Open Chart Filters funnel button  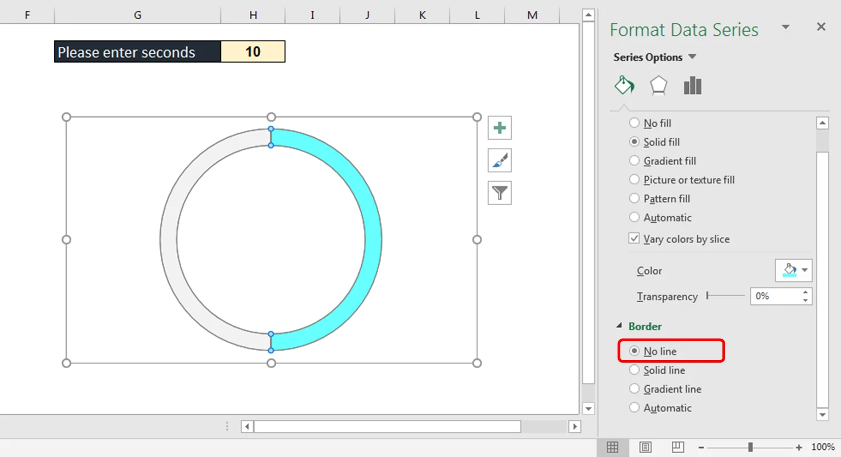click(x=500, y=193)
